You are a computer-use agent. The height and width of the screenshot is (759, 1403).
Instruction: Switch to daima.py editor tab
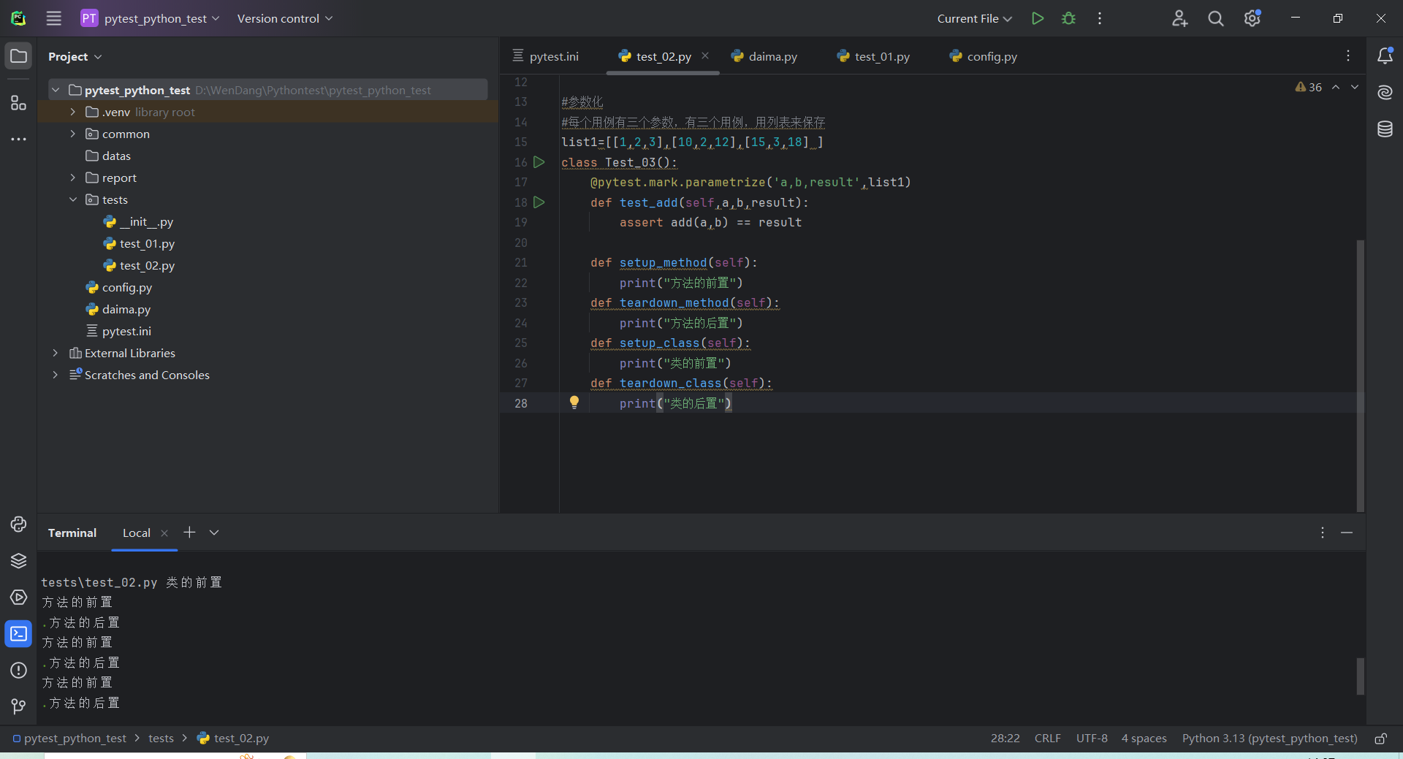(x=764, y=56)
